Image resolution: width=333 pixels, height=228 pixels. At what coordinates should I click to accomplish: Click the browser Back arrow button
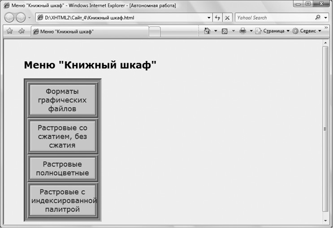[10, 18]
